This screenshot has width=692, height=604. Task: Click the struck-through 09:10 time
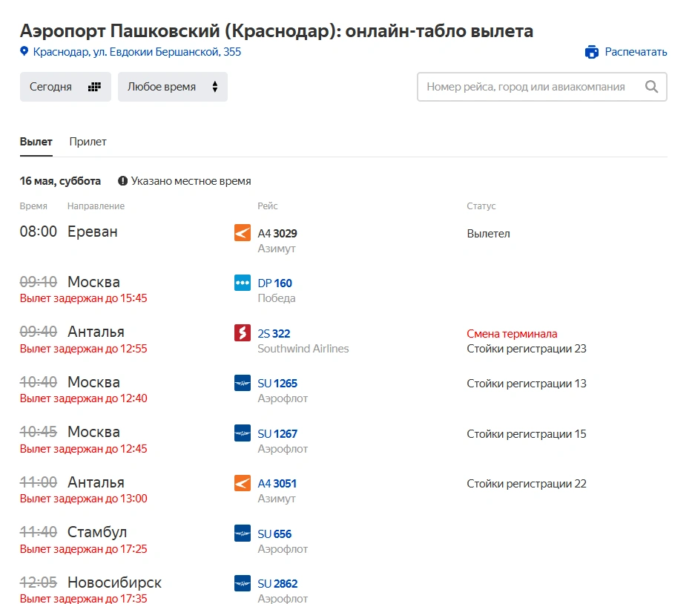pos(39,282)
